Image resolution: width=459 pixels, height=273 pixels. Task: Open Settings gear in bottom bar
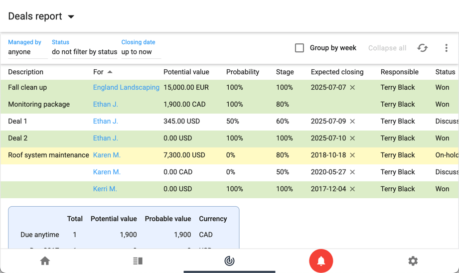pos(413,261)
